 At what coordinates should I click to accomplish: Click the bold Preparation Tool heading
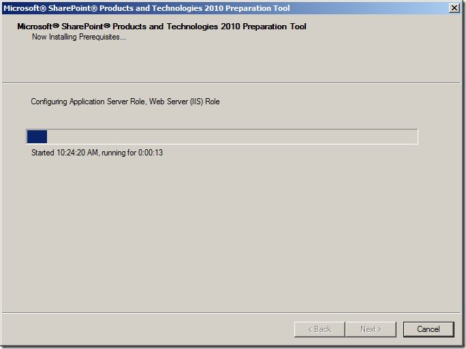coord(161,27)
